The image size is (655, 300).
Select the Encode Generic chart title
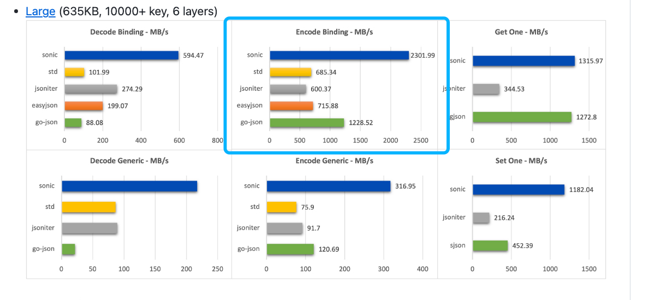334,161
